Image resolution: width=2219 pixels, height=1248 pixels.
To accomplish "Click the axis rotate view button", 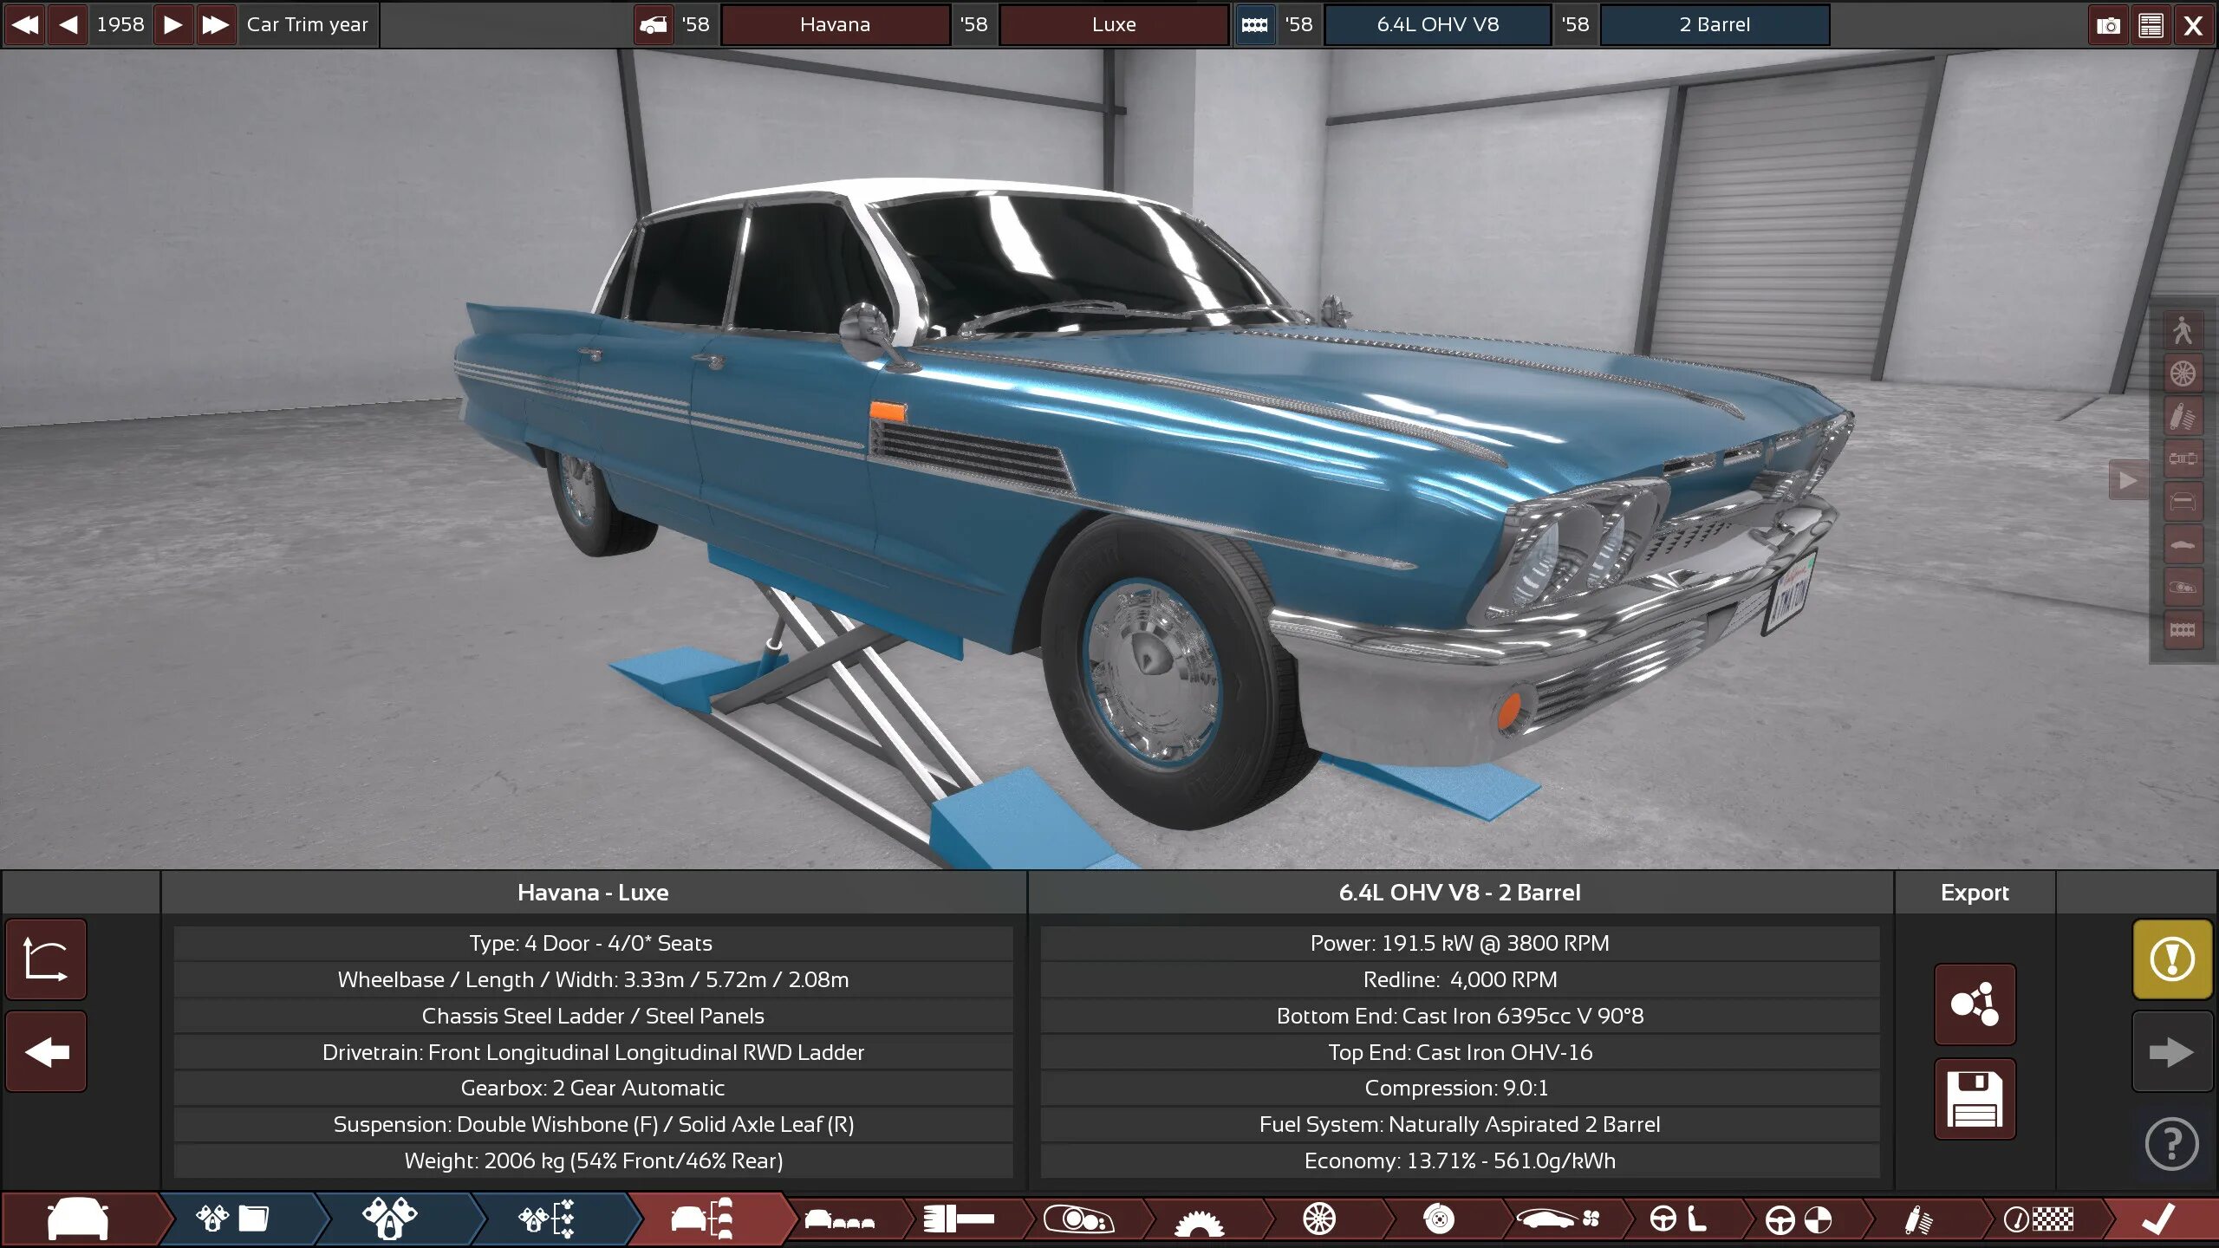I will 47,959.
